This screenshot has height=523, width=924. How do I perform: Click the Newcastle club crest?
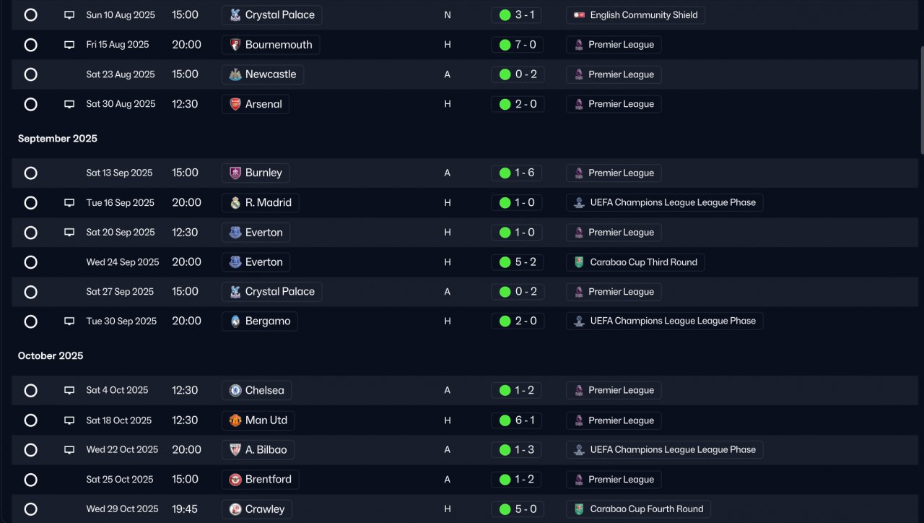pos(235,74)
